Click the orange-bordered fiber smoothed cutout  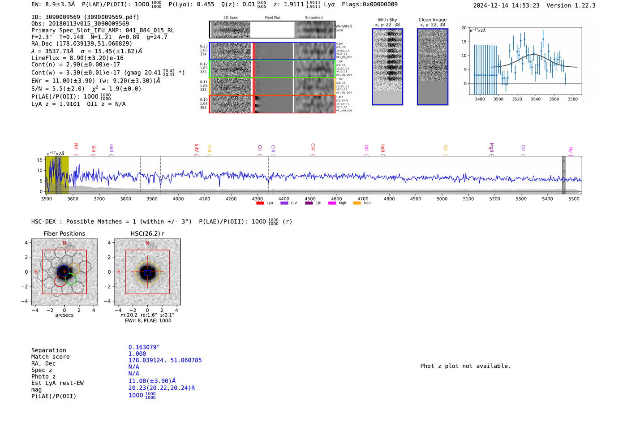(x=314, y=86)
